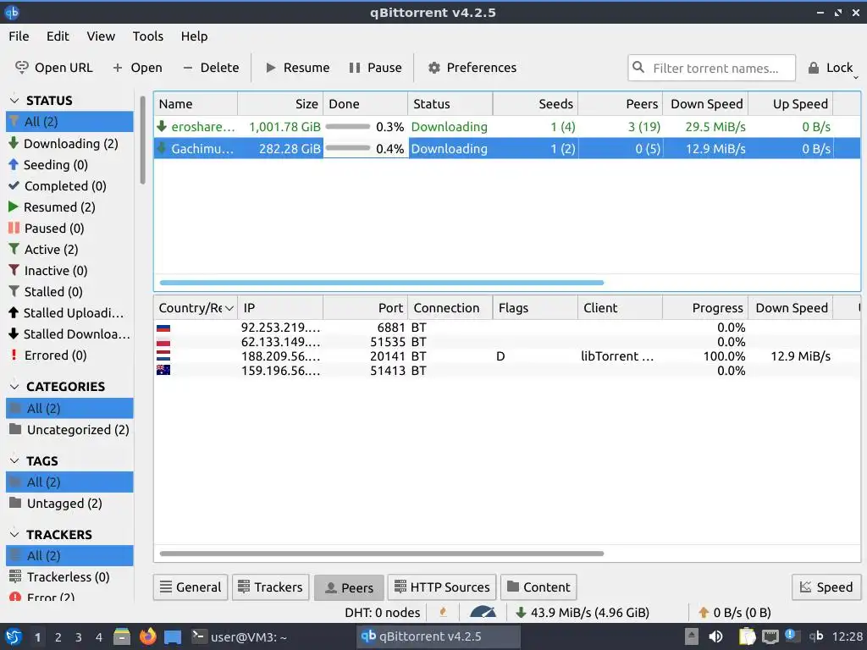Collapse the TAGS section
The image size is (867, 650).
(x=15, y=460)
